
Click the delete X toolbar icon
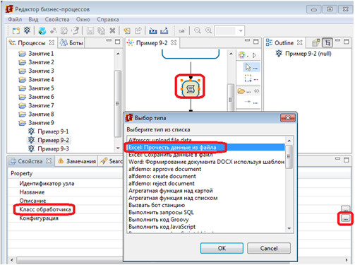(112, 30)
